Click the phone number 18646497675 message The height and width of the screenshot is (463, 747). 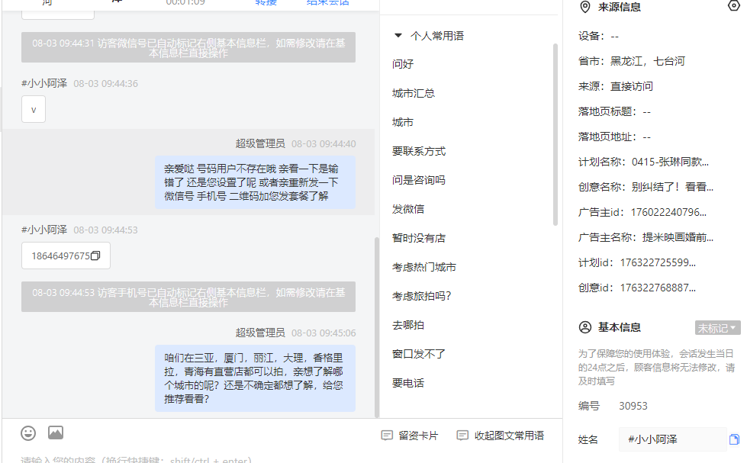coord(66,256)
